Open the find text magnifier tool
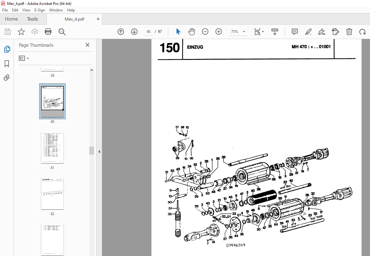This screenshot has height=256, width=370. point(62,32)
